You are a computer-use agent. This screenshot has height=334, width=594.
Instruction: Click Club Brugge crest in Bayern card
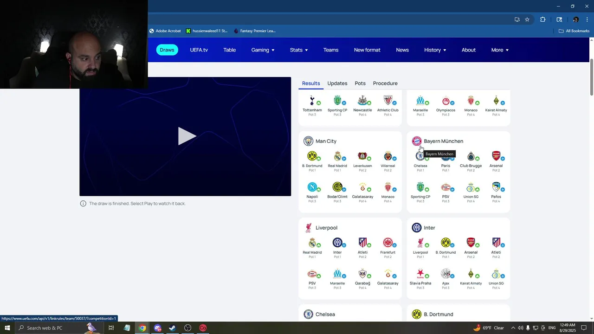(x=471, y=156)
